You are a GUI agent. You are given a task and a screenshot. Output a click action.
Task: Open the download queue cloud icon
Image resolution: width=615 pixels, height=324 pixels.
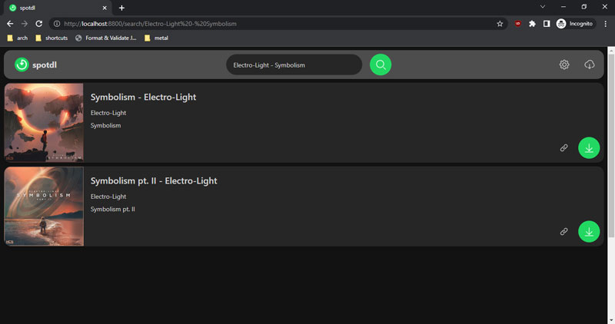click(x=590, y=64)
